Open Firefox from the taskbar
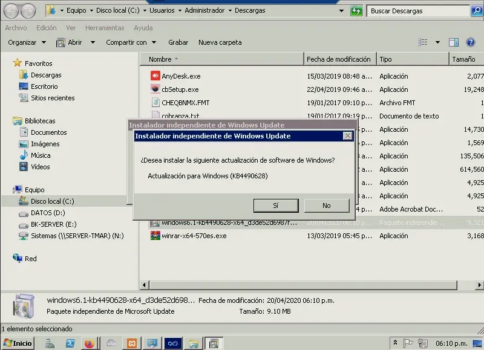484x350 pixels. pyautogui.click(x=89, y=343)
